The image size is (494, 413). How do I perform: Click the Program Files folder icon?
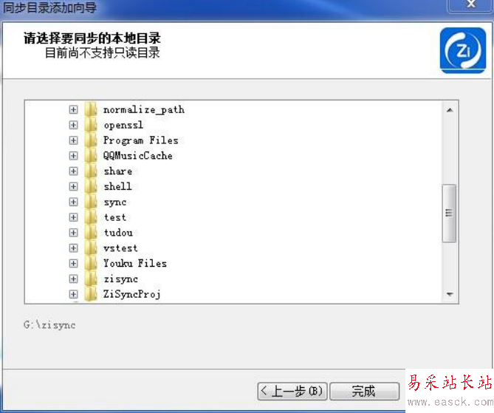click(91, 140)
